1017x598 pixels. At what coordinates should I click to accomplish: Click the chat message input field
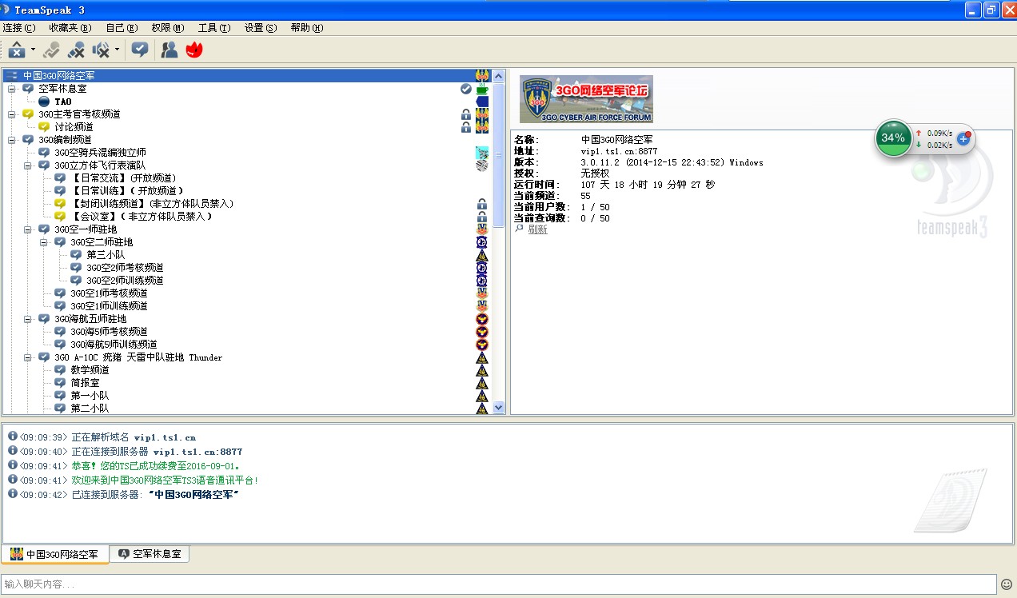coord(499,584)
